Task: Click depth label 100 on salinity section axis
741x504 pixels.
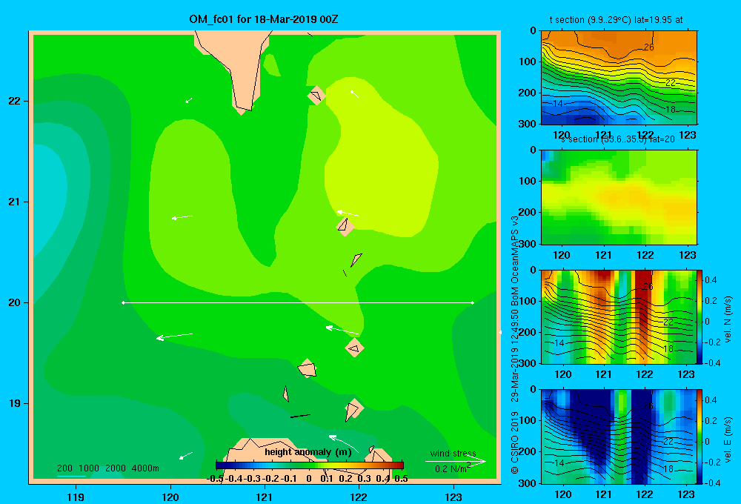Action: [527, 181]
